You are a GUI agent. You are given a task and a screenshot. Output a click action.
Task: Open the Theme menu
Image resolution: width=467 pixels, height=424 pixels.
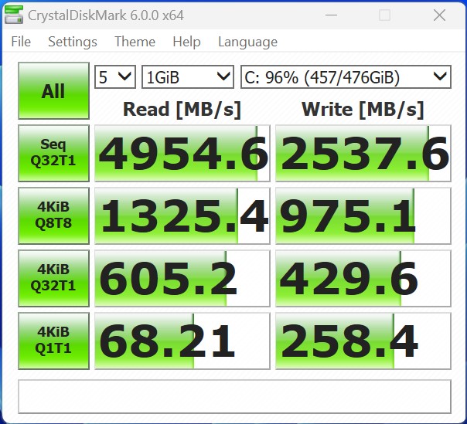click(135, 42)
